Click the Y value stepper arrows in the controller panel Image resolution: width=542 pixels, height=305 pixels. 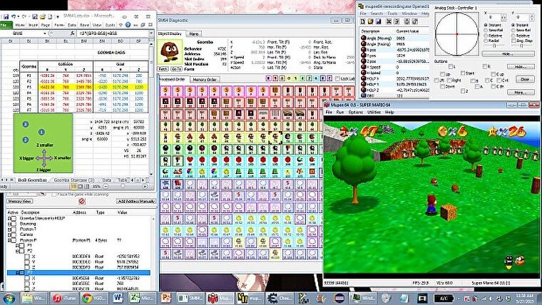tap(531, 17)
